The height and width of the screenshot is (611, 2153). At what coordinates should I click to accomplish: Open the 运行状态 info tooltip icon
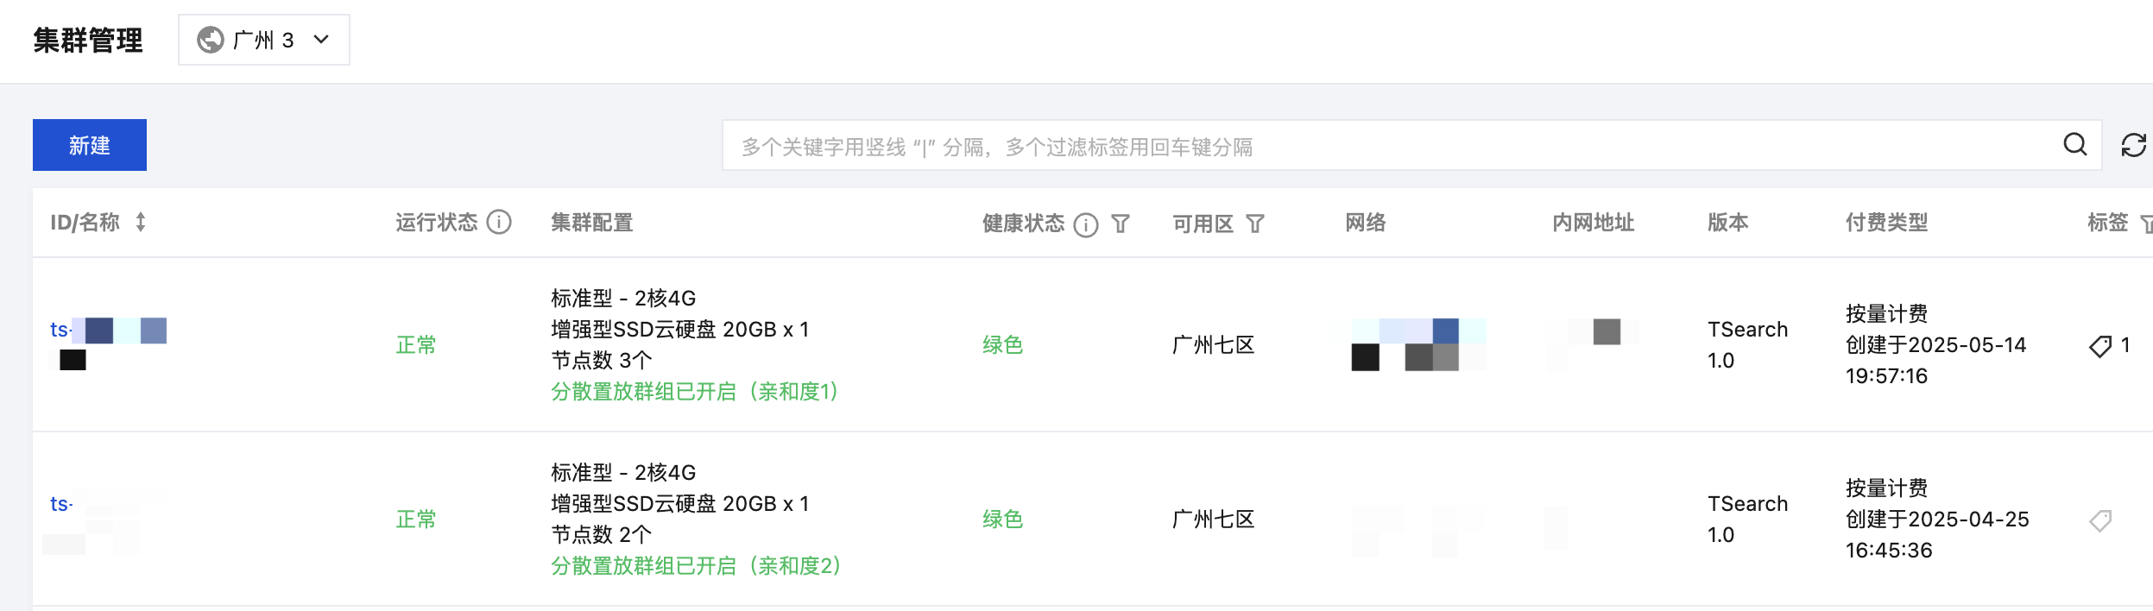click(499, 223)
